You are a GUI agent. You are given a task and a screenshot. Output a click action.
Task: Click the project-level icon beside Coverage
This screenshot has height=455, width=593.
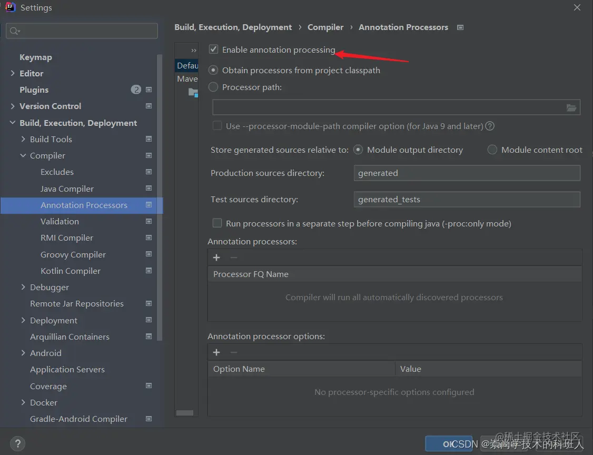149,386
